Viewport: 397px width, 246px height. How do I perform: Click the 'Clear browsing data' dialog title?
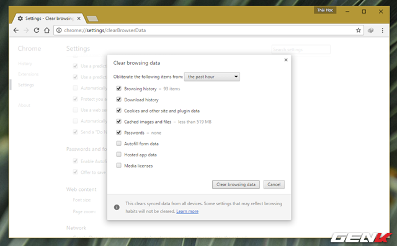tap(136, 63)
